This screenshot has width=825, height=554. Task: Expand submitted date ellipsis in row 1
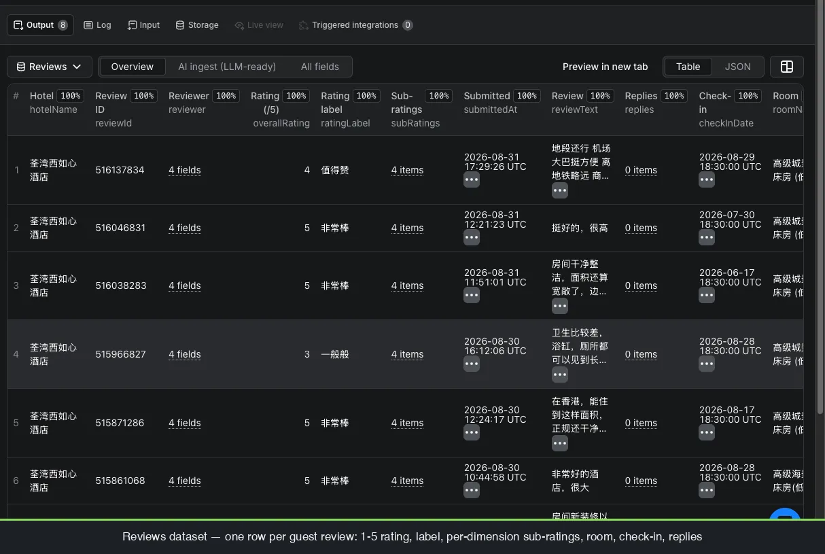472,179
